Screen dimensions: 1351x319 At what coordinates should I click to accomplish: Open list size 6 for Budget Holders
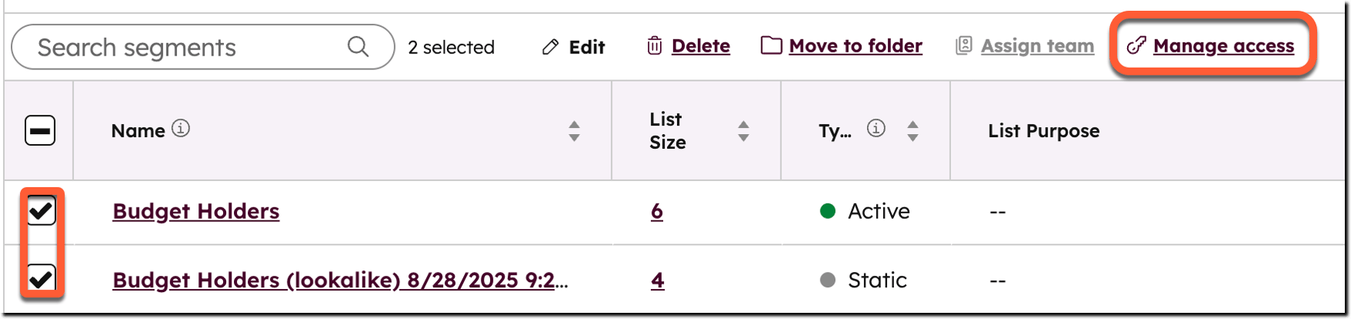point(657,211)
